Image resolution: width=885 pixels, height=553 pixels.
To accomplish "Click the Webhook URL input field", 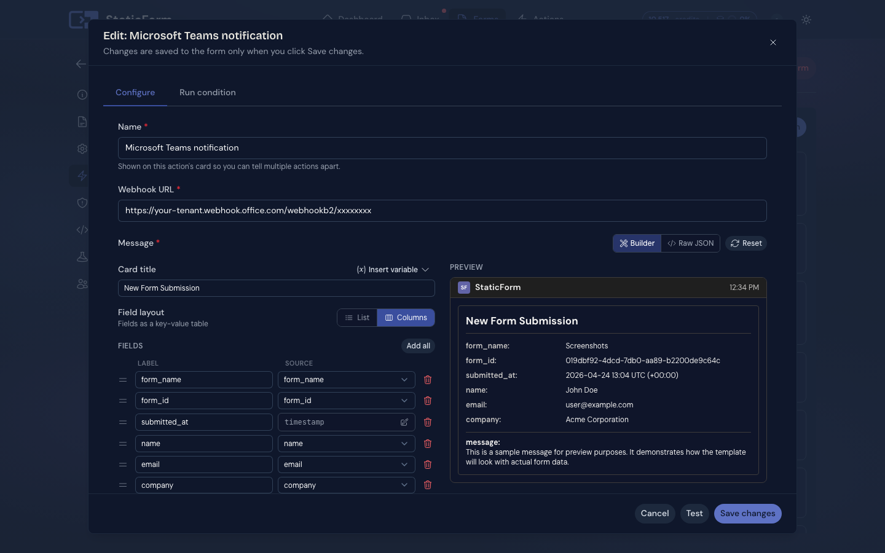I will [x=442, y=211].
